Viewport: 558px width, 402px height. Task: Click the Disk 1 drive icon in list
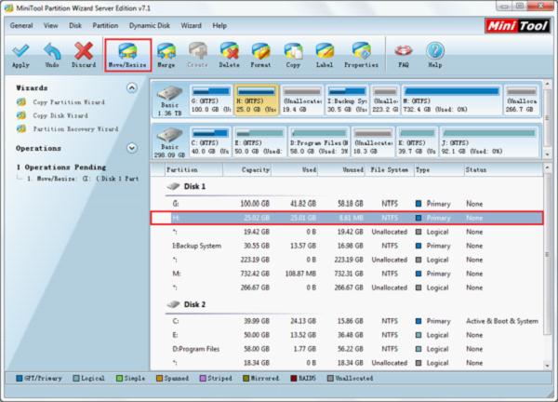(173, 186)
